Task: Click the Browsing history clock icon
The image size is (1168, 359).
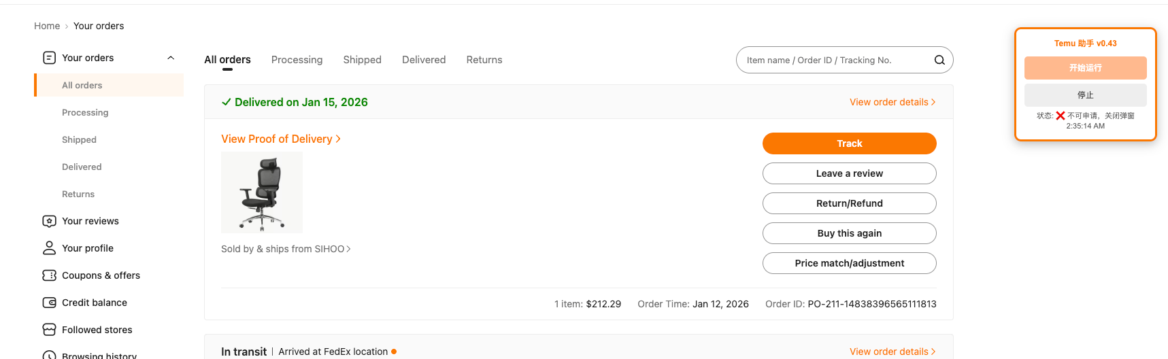Action: click(x=49, y=355)
